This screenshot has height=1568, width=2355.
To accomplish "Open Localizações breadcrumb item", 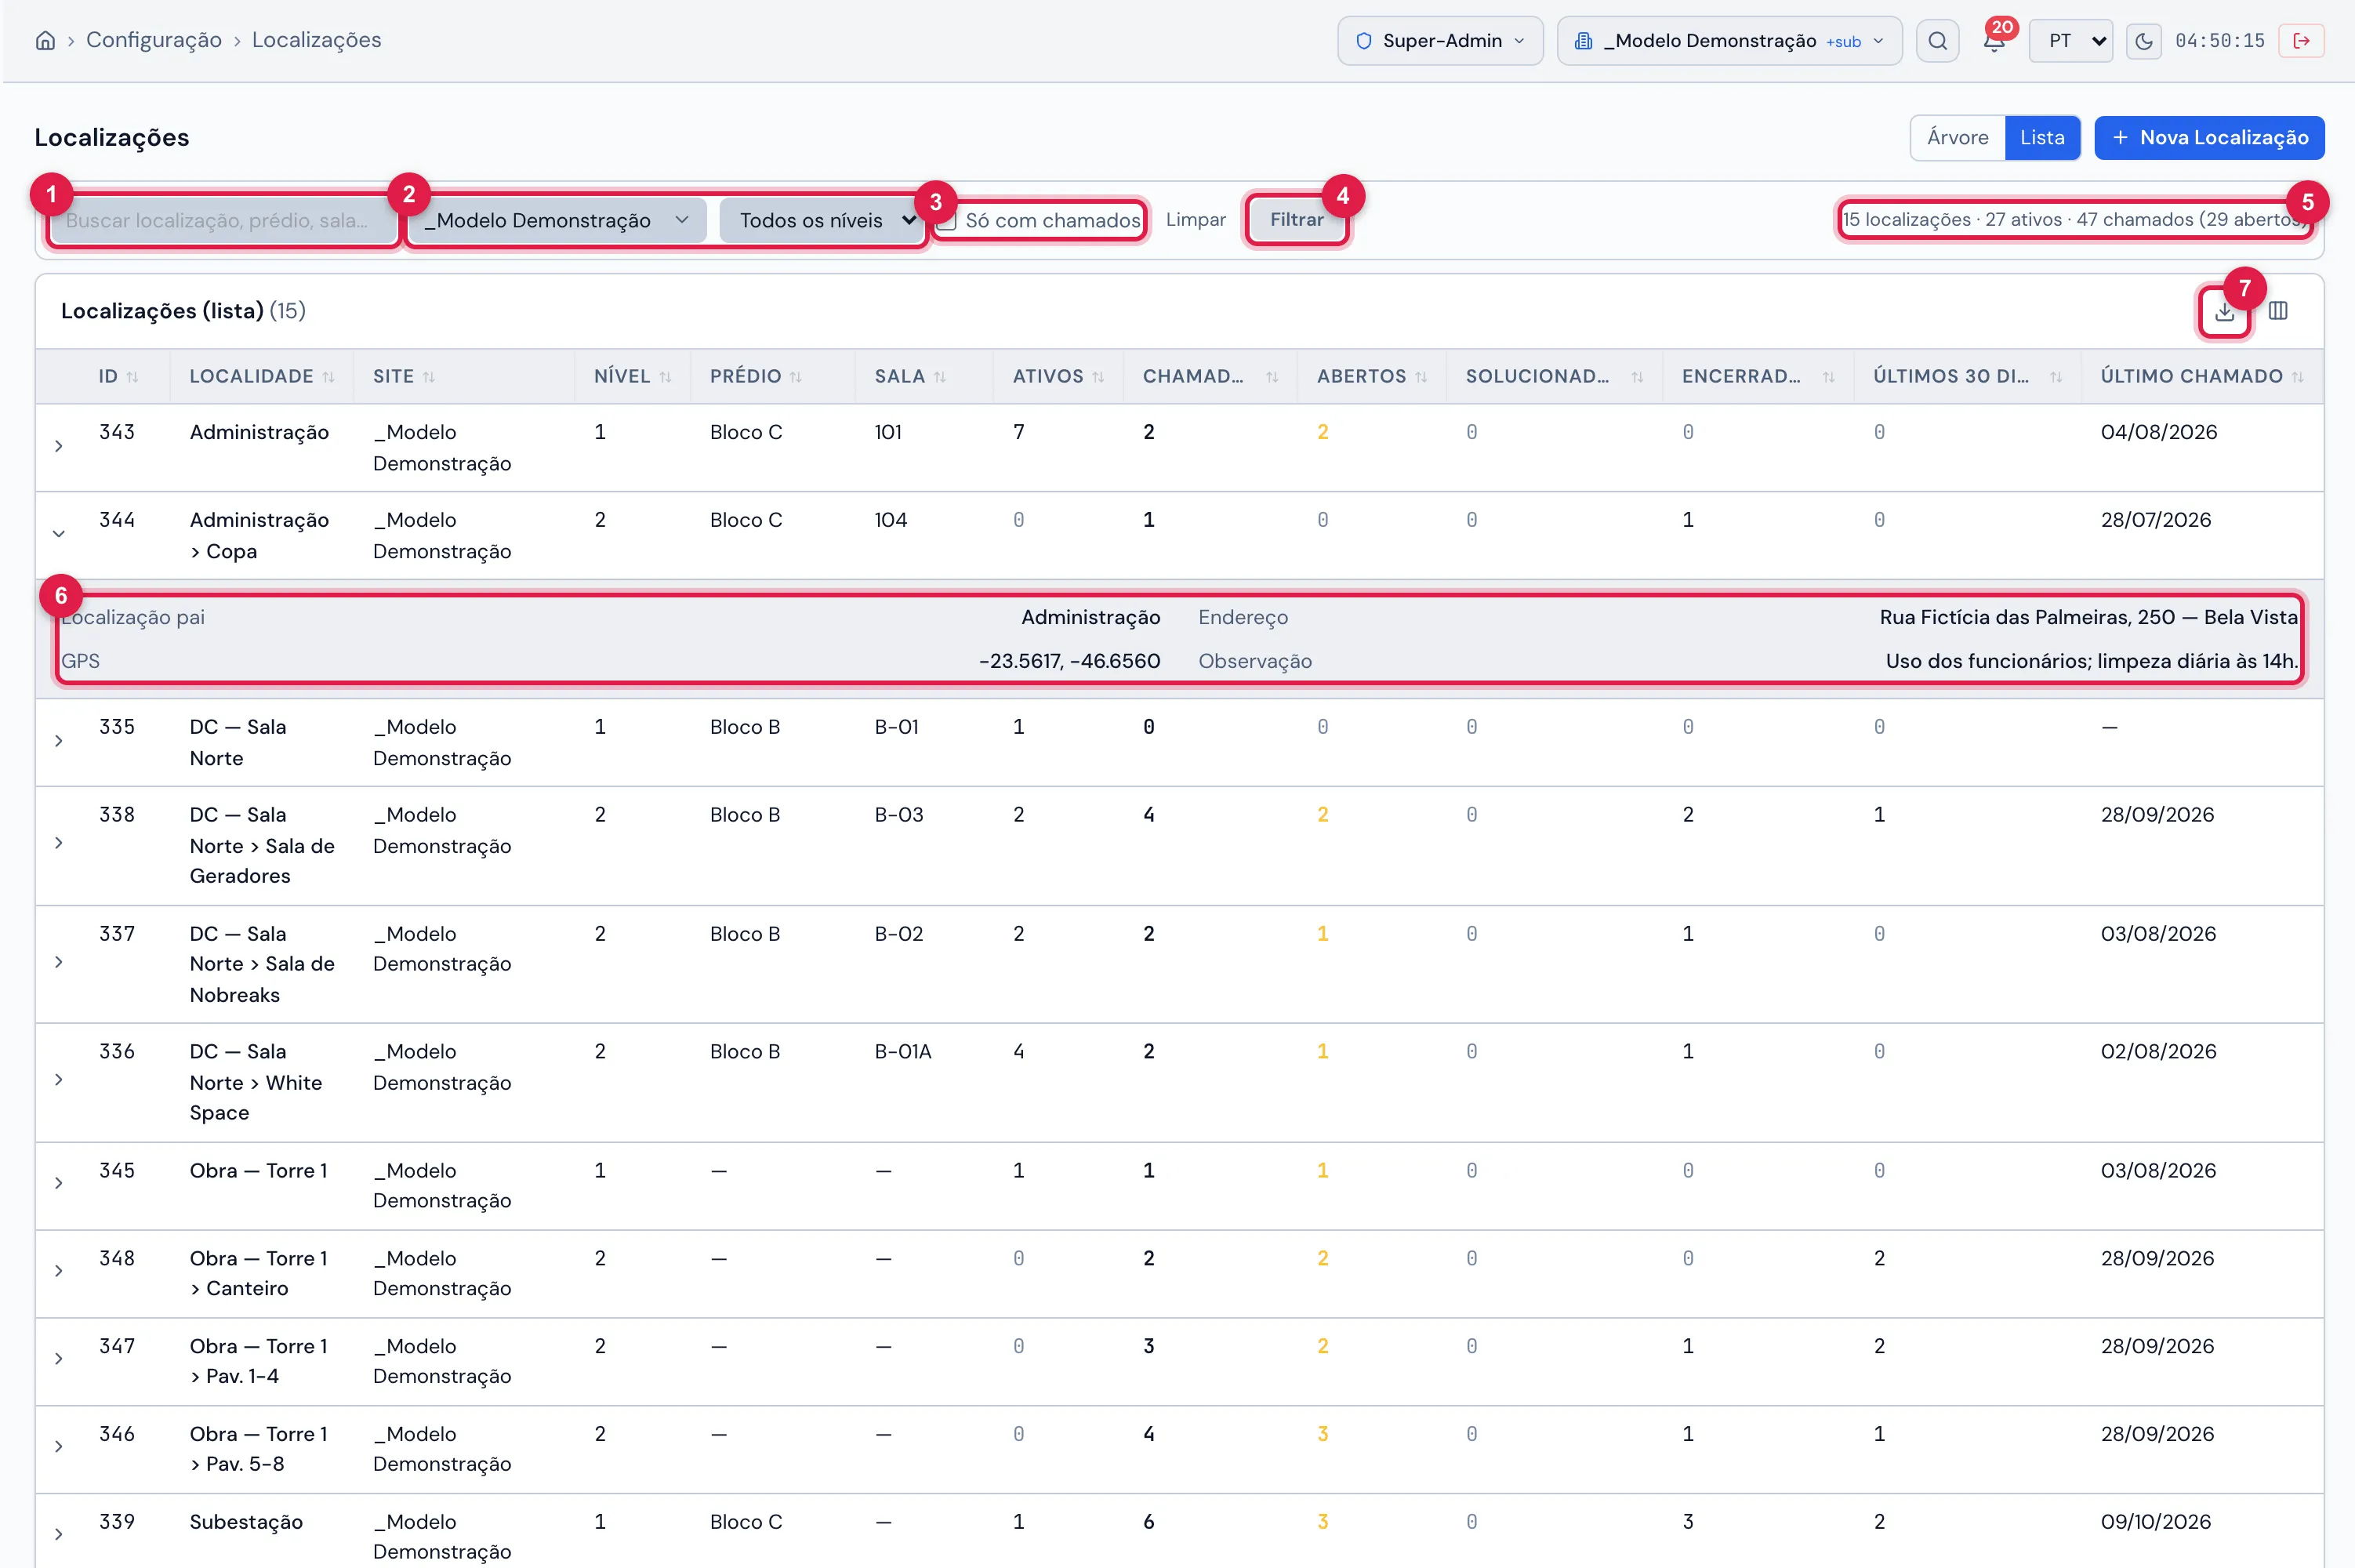I will tap(316, 40).
